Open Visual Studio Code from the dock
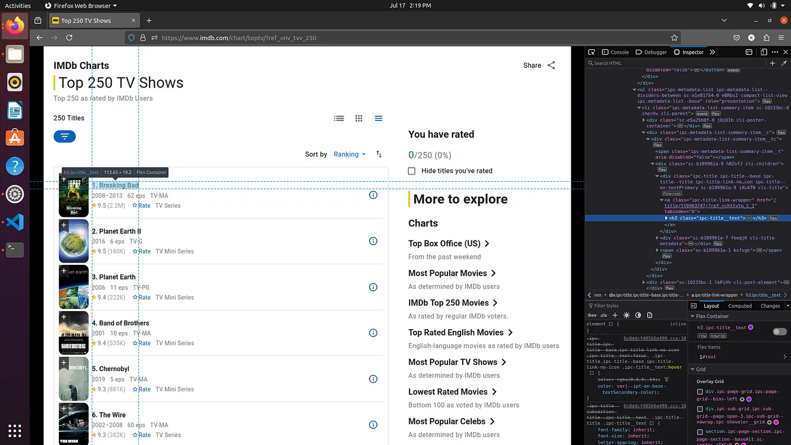791x445 pixels. click(15, 222)
